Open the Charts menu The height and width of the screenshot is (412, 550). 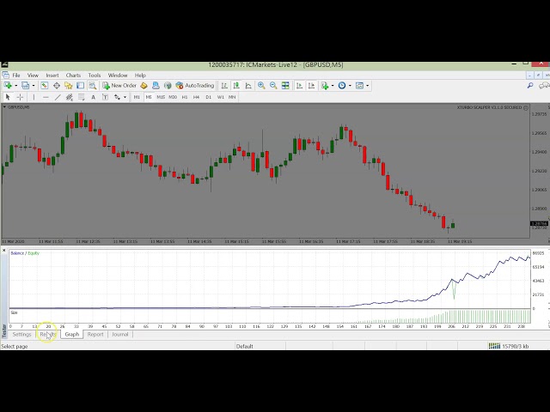point(73,76)
